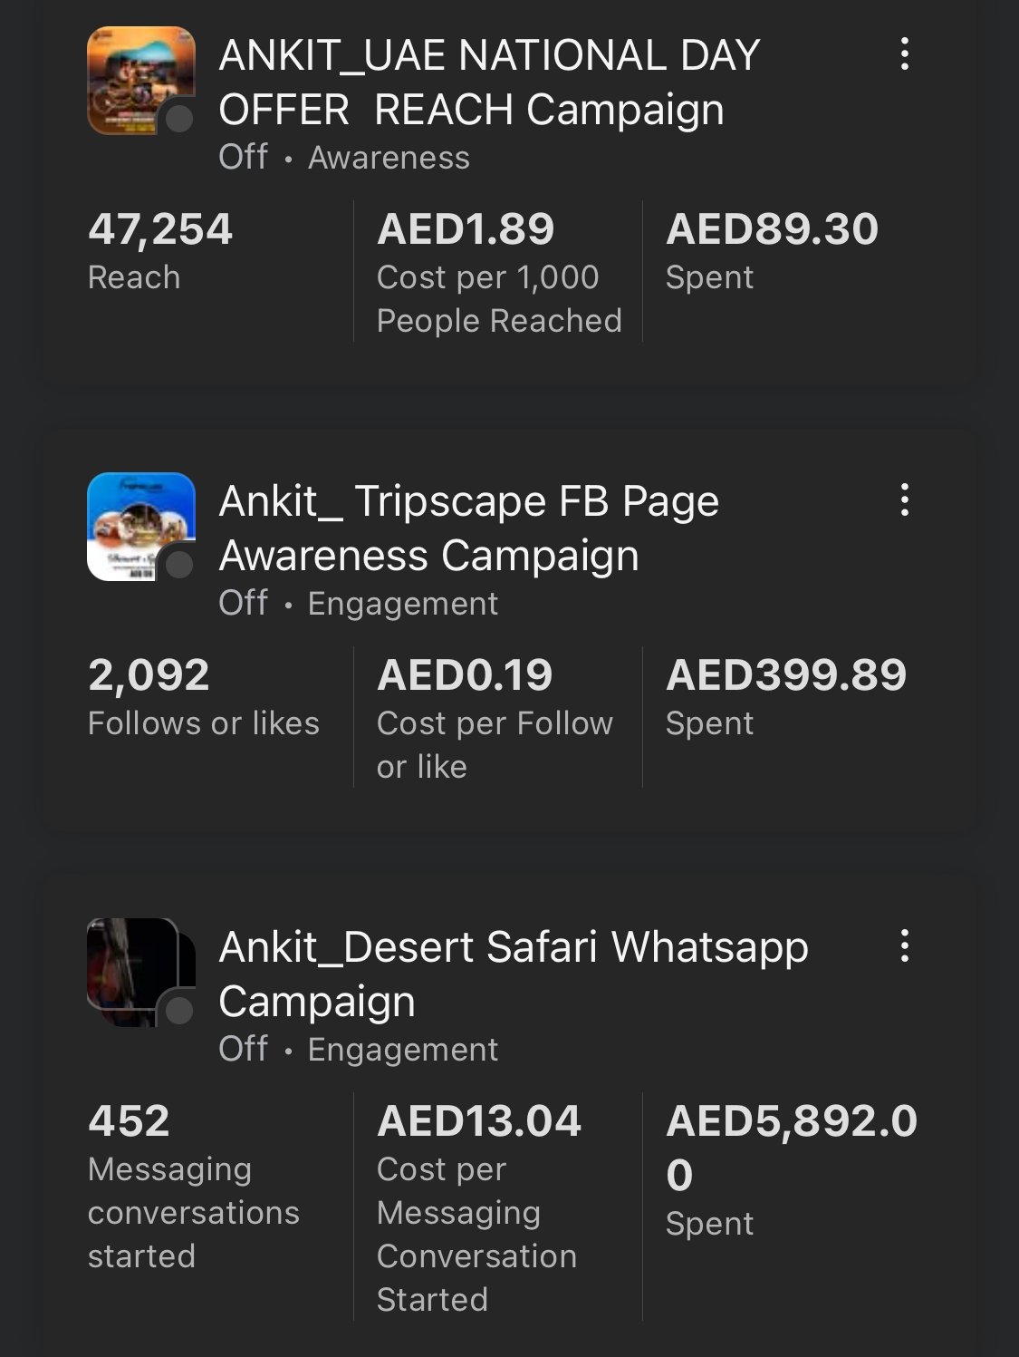The image size is (1019, 1357).
Task: Tap Tripscape FB Page campaign thumbnail
Action: (136, 522)
